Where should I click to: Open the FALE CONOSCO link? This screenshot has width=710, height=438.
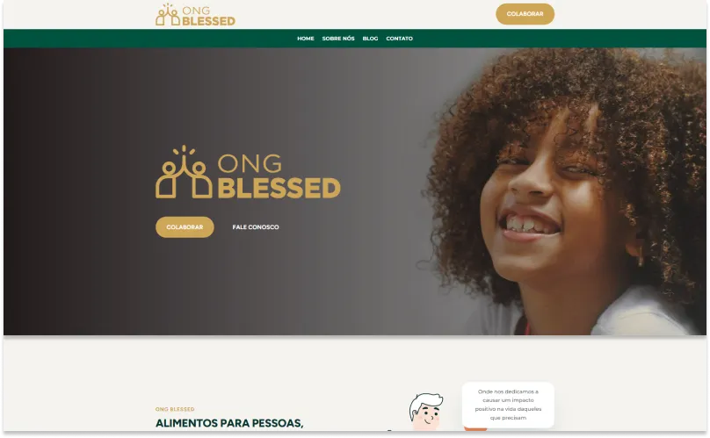click(x=256, y=227)
